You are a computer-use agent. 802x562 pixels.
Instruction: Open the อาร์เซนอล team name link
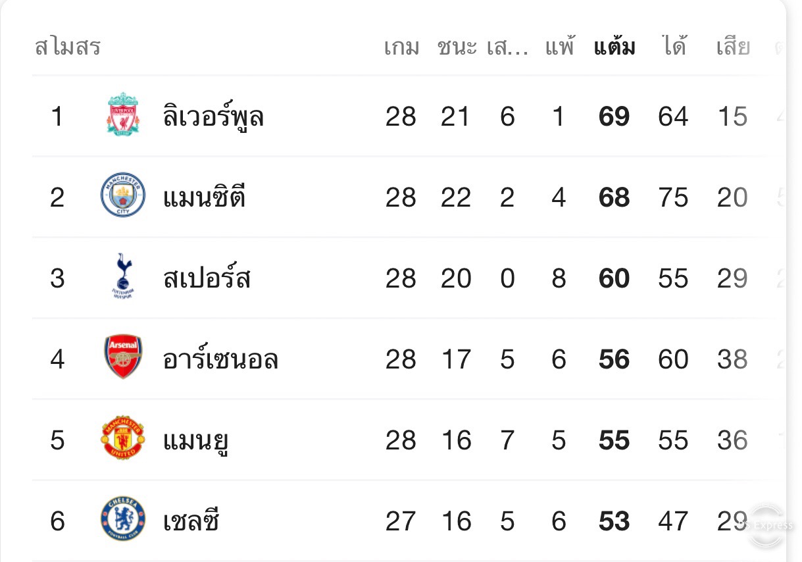point(220,359)
